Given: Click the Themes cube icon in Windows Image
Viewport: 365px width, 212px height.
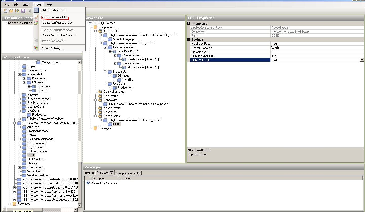Looking at the screenshot, I should 24,163.
